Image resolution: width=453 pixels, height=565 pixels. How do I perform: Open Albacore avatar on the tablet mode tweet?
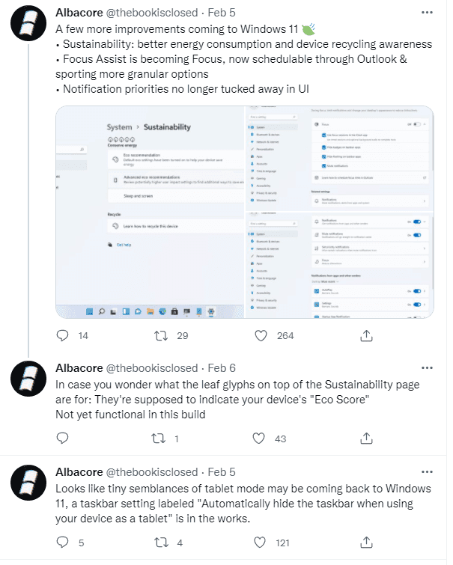click(x=28, y=483)
